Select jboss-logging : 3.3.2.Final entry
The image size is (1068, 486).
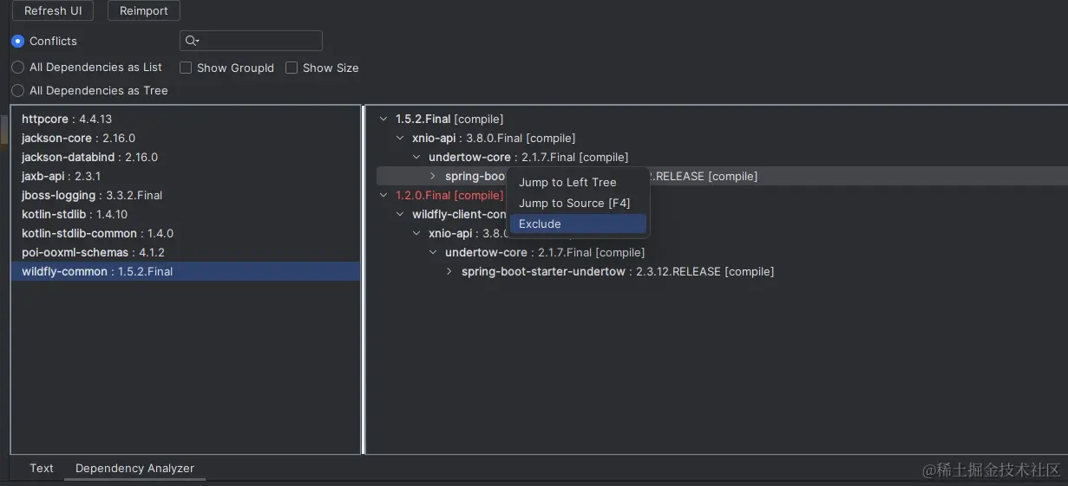186,195
